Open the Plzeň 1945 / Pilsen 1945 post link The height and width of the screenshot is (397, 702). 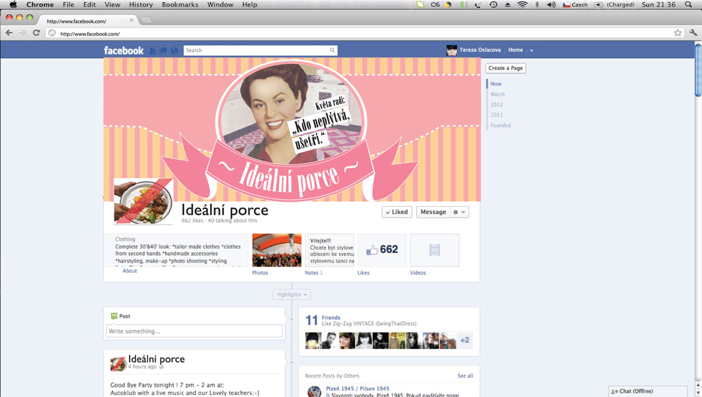pyautogui.click(x=357, y=389)
